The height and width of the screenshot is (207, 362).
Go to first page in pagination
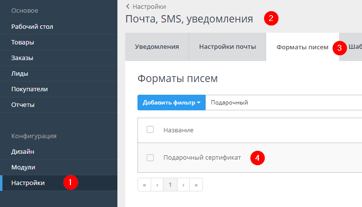(x=144, y=185)
